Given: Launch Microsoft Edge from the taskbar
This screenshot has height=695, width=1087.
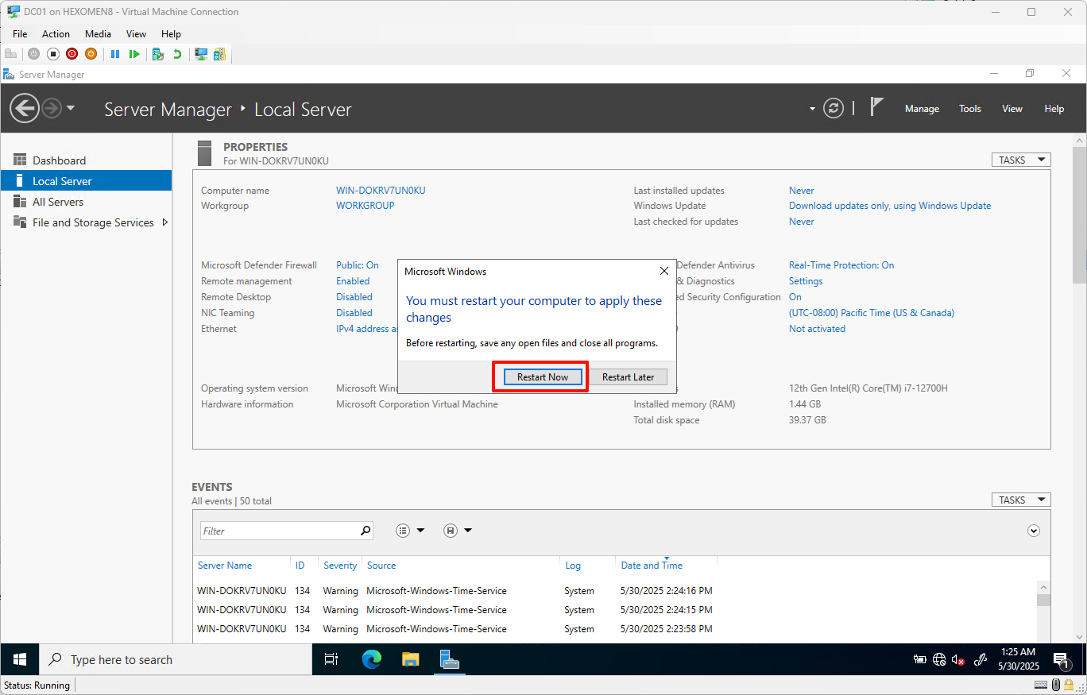Looking at the screenshot, I should point(371,659).
